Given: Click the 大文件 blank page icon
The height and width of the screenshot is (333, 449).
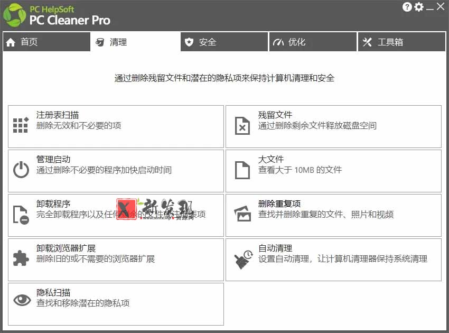Looking at the screenshot, I should (x=242, y=170).
